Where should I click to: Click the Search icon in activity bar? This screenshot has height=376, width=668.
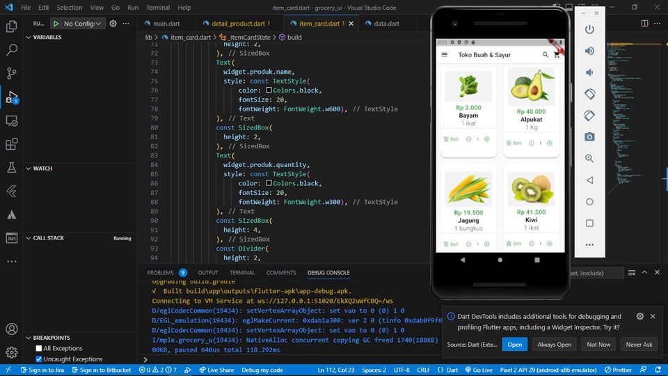coord(11,50)
